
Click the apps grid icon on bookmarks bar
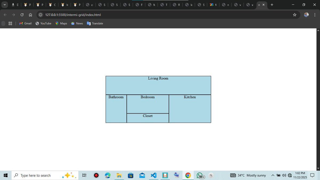coord(10,23)
